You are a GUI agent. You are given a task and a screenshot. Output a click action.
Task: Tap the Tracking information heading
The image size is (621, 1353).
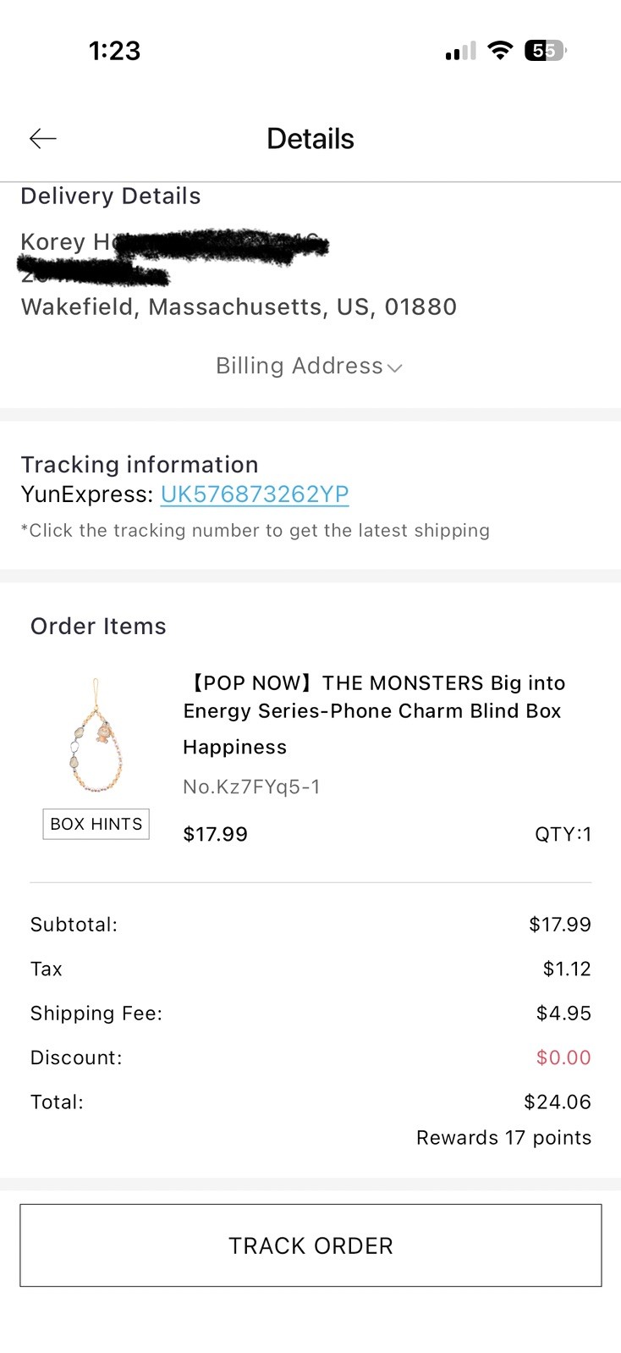click(140, 464)
